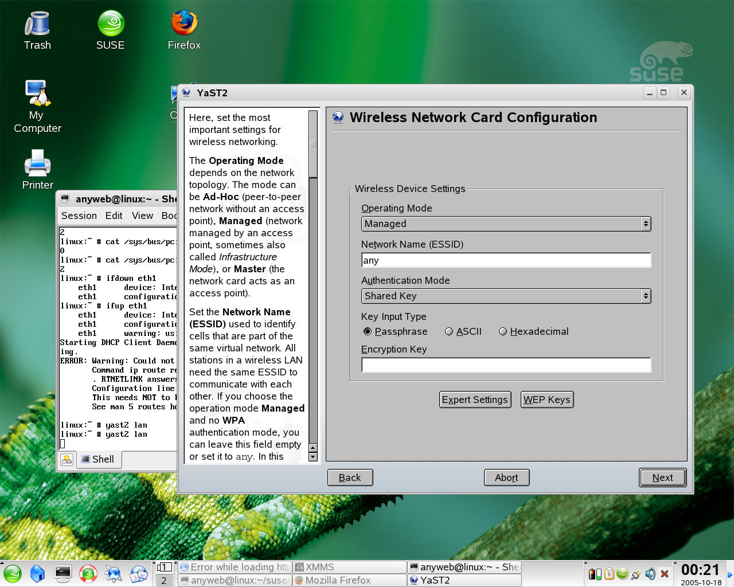The image size is (734, 587).
Task: Switch to virtual desktop 1 in the pager
Action: pyautogui.click(x=164, y=567)
